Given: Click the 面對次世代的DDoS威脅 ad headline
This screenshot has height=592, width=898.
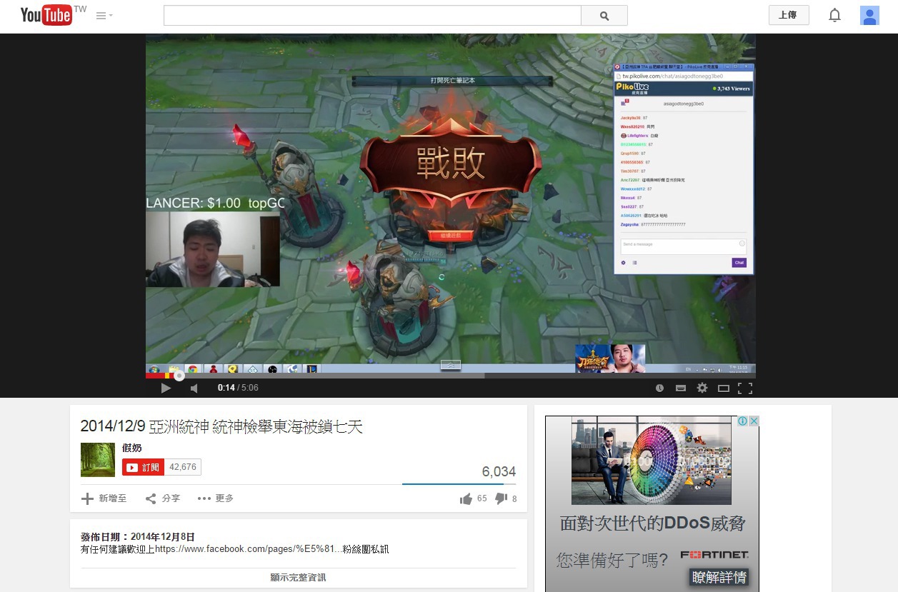Looking at the screenshot, I should pyautogui.click(x=652, y=523).
